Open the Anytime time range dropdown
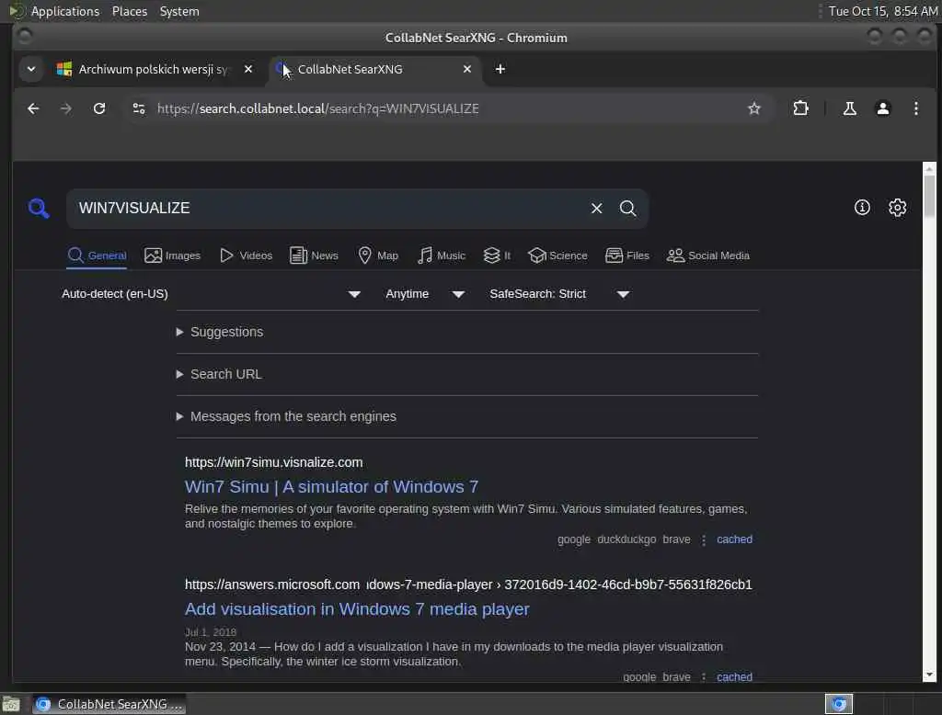942x715 pixels. [x=425, y=294]
